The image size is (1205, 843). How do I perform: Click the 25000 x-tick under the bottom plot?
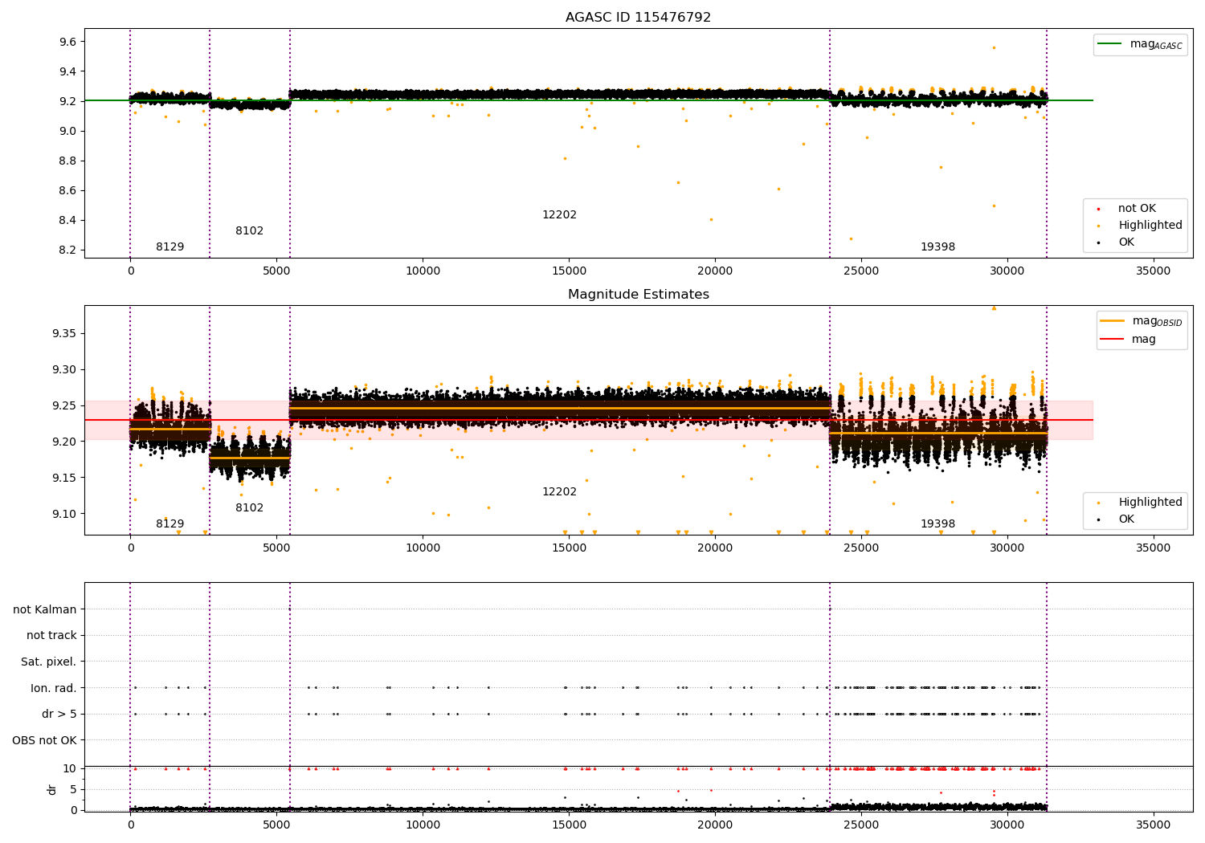point(861,825)
